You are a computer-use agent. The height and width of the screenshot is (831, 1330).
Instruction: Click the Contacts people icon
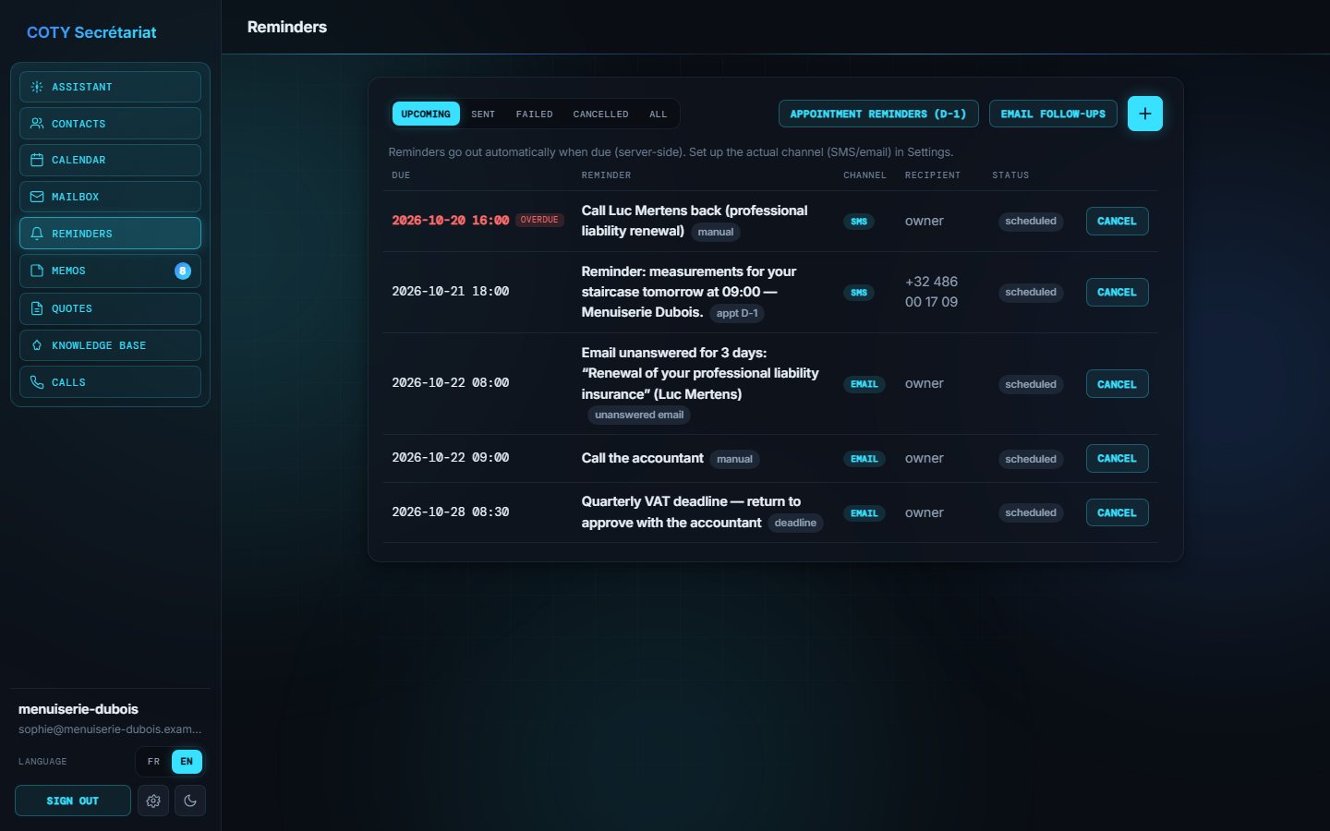(37, 124)
